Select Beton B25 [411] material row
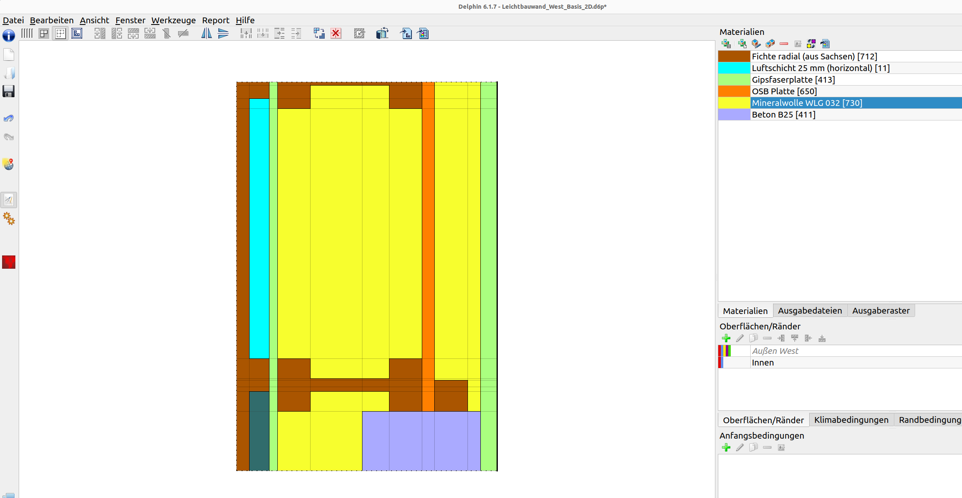Viewport: 962px width, 498px height. coord(840,114)
